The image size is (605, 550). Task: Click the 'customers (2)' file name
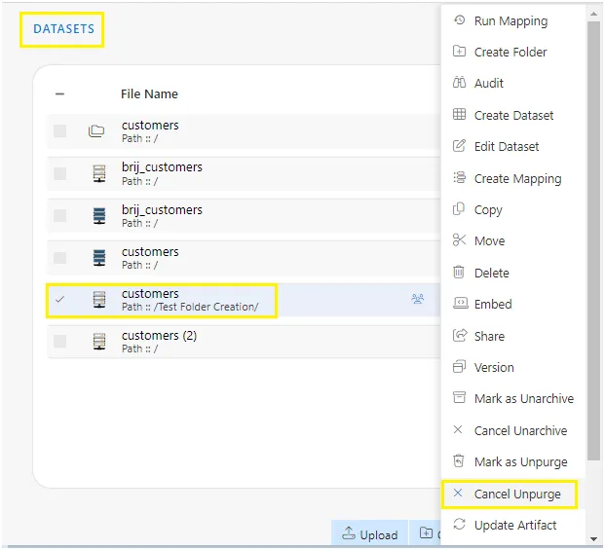[x=159, y=336]
